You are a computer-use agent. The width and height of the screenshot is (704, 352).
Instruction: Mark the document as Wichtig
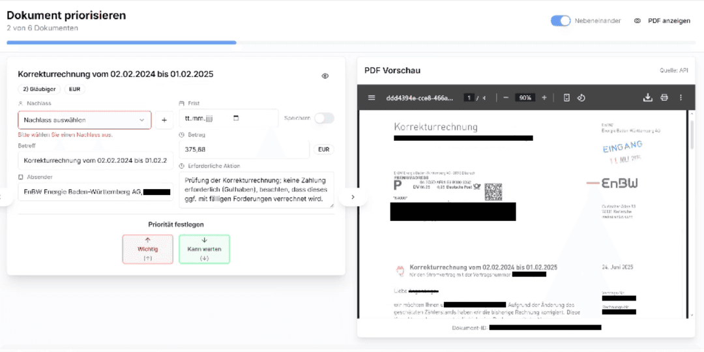point(147,249)
